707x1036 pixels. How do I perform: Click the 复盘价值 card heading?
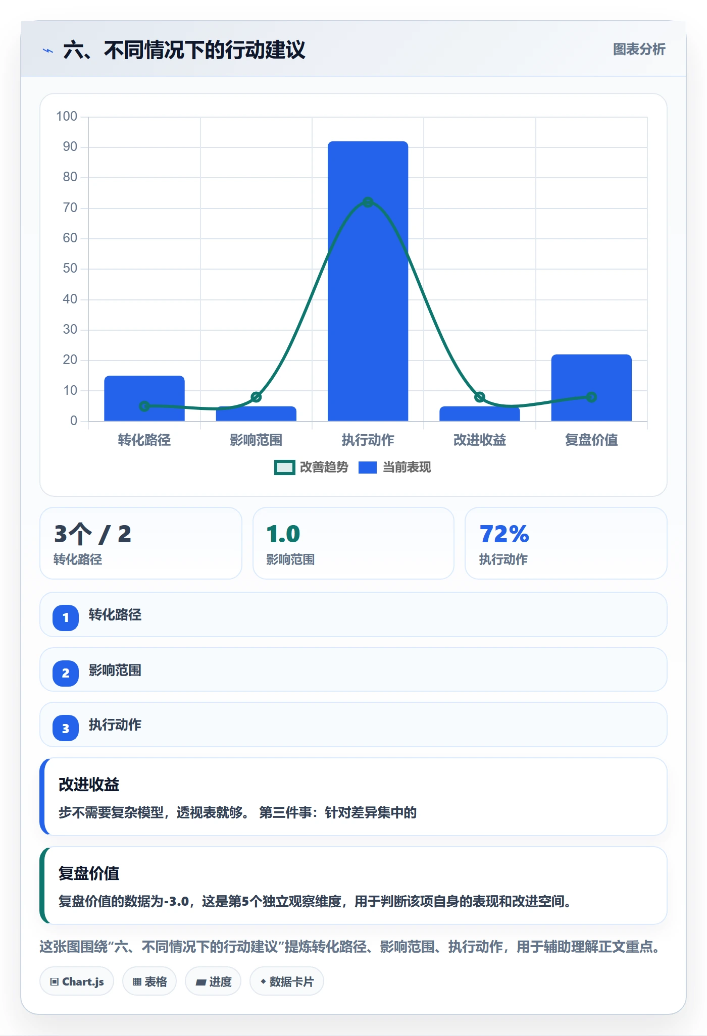tap(89, 873)
